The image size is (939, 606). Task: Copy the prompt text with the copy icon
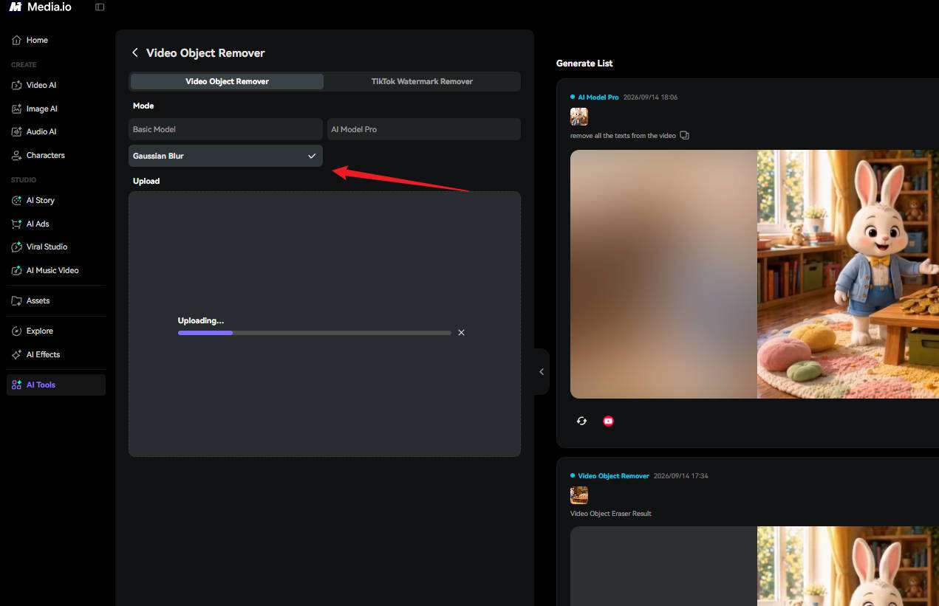pyautogui.click(x=684, y=136)
